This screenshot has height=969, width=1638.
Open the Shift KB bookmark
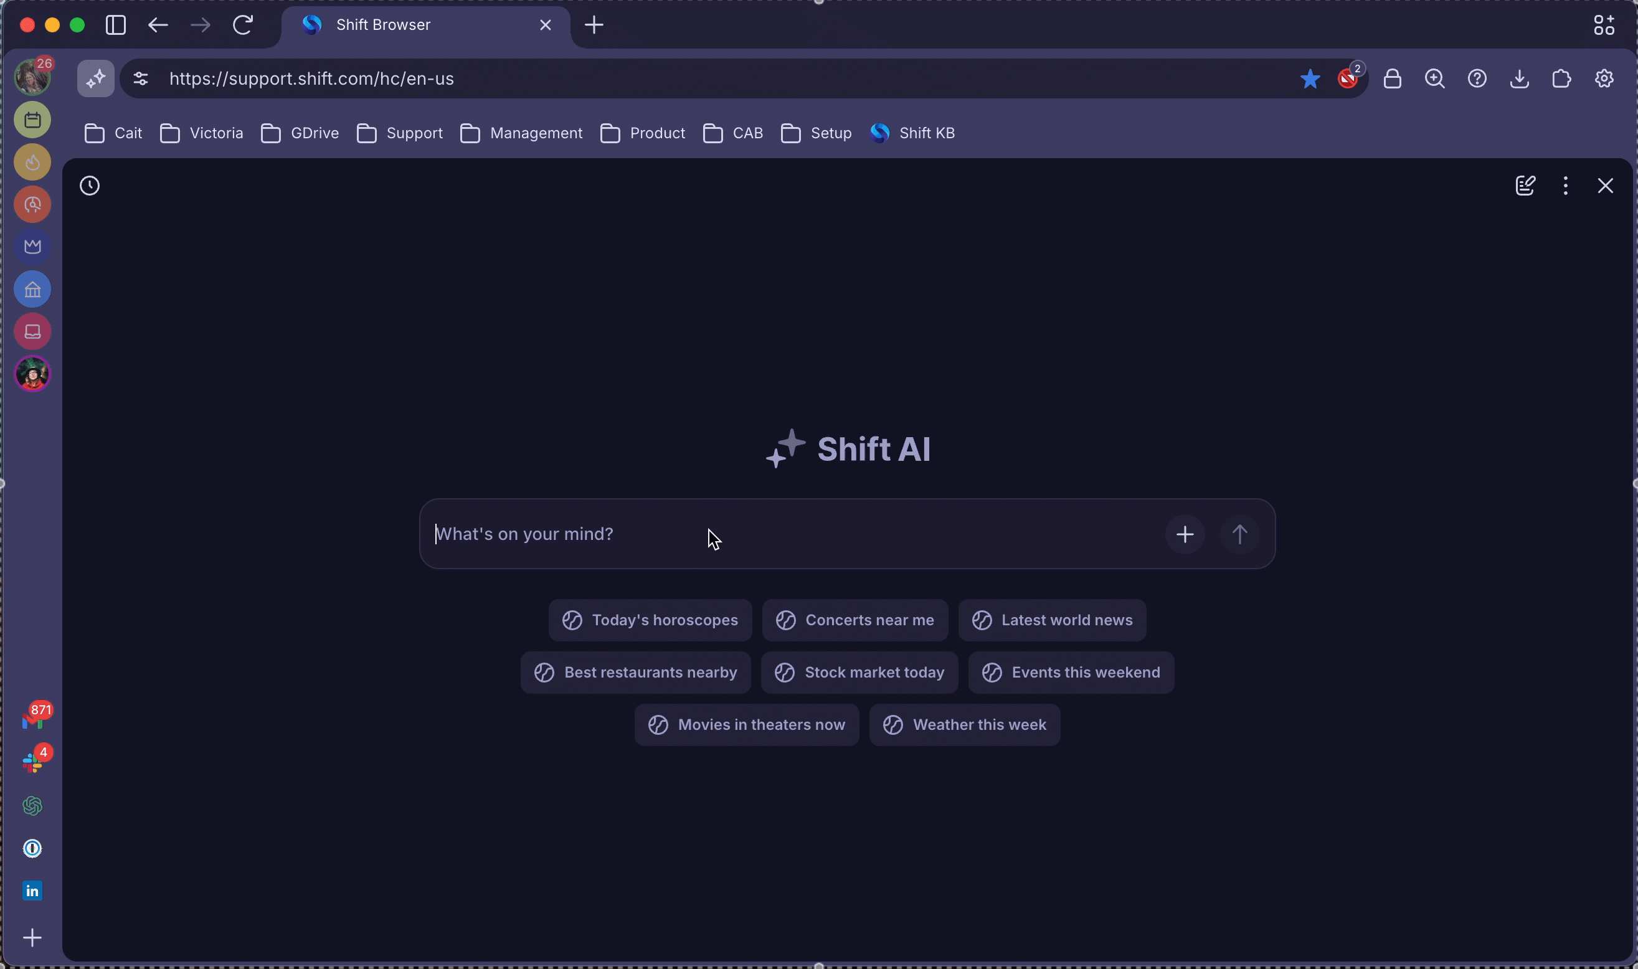click(x=912, y=133)
